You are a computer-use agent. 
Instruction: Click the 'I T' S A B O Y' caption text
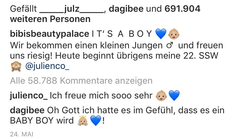122,34
